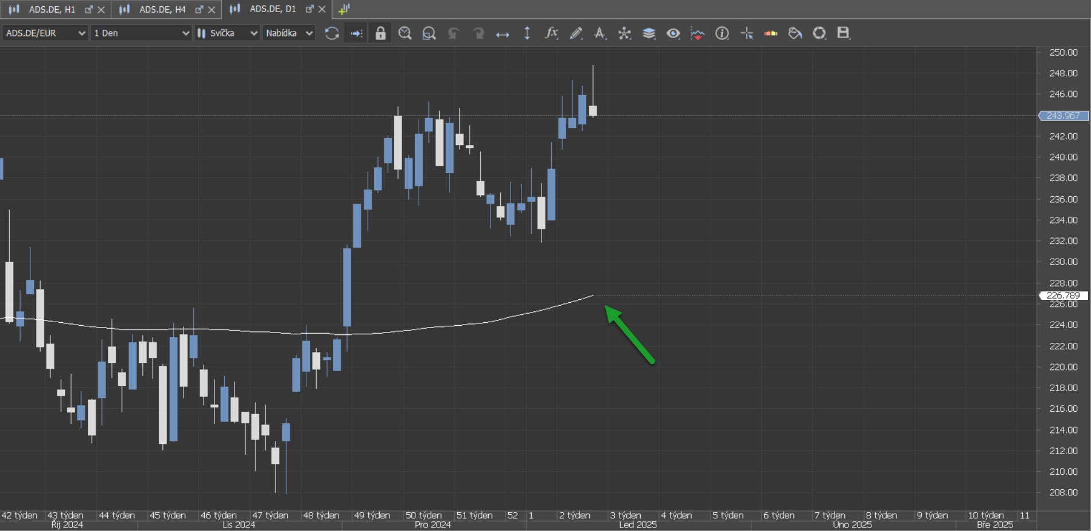Click the 243.967 current price label
The width and height of the screenshot is (1091, 531).
click(x=1063, y=116)
